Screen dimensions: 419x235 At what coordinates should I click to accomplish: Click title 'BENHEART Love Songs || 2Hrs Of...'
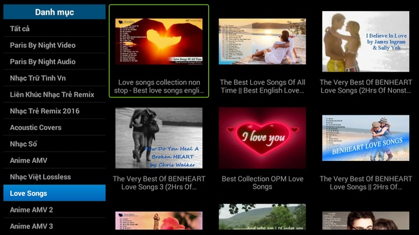point(365,183)
